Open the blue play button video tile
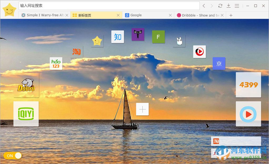Viewport: 269px width, 164px height. pyautogui.click(x=248, y=114)
